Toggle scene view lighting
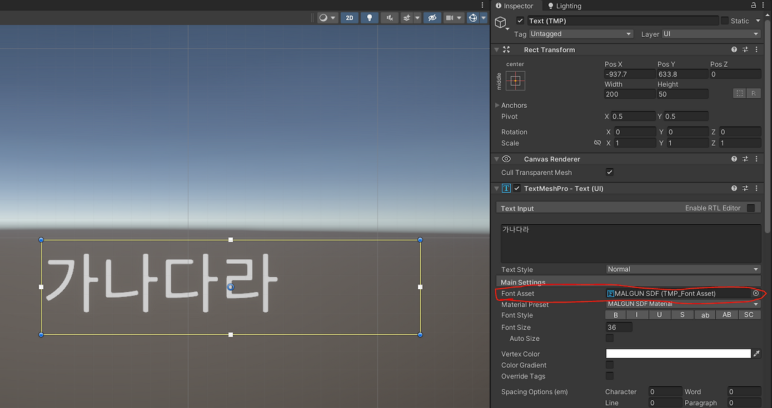Image resolution: width=772 pixels, height=408 pixels. (x=369, y=17)
